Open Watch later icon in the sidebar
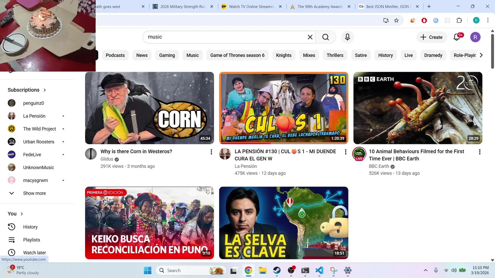 click(12, 253)
